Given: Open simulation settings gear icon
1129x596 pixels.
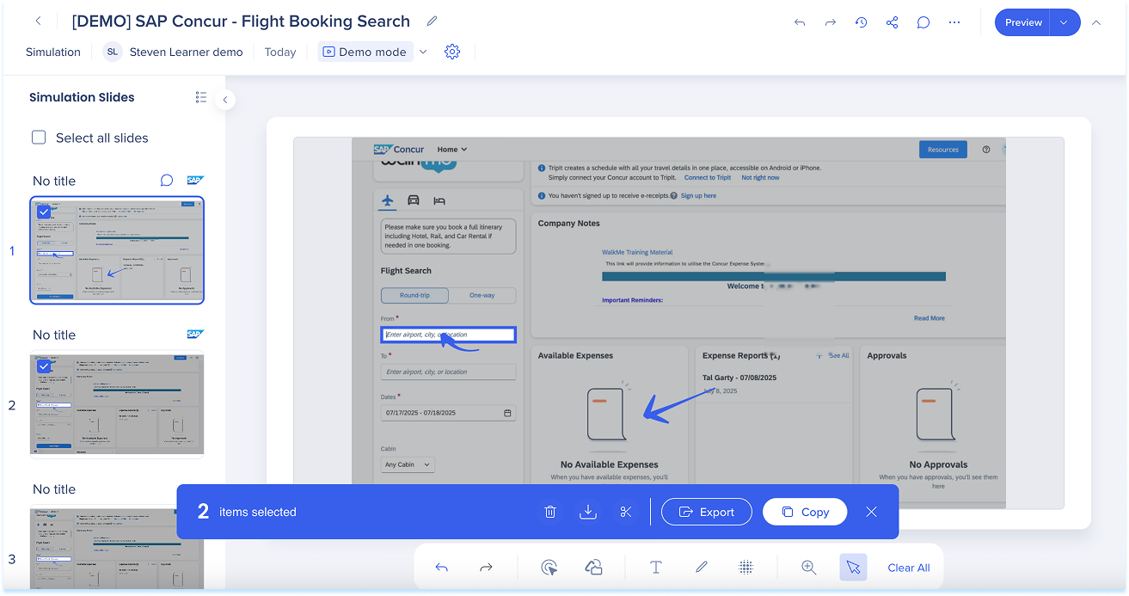Looking at the screenshot, I should point(452,52).
